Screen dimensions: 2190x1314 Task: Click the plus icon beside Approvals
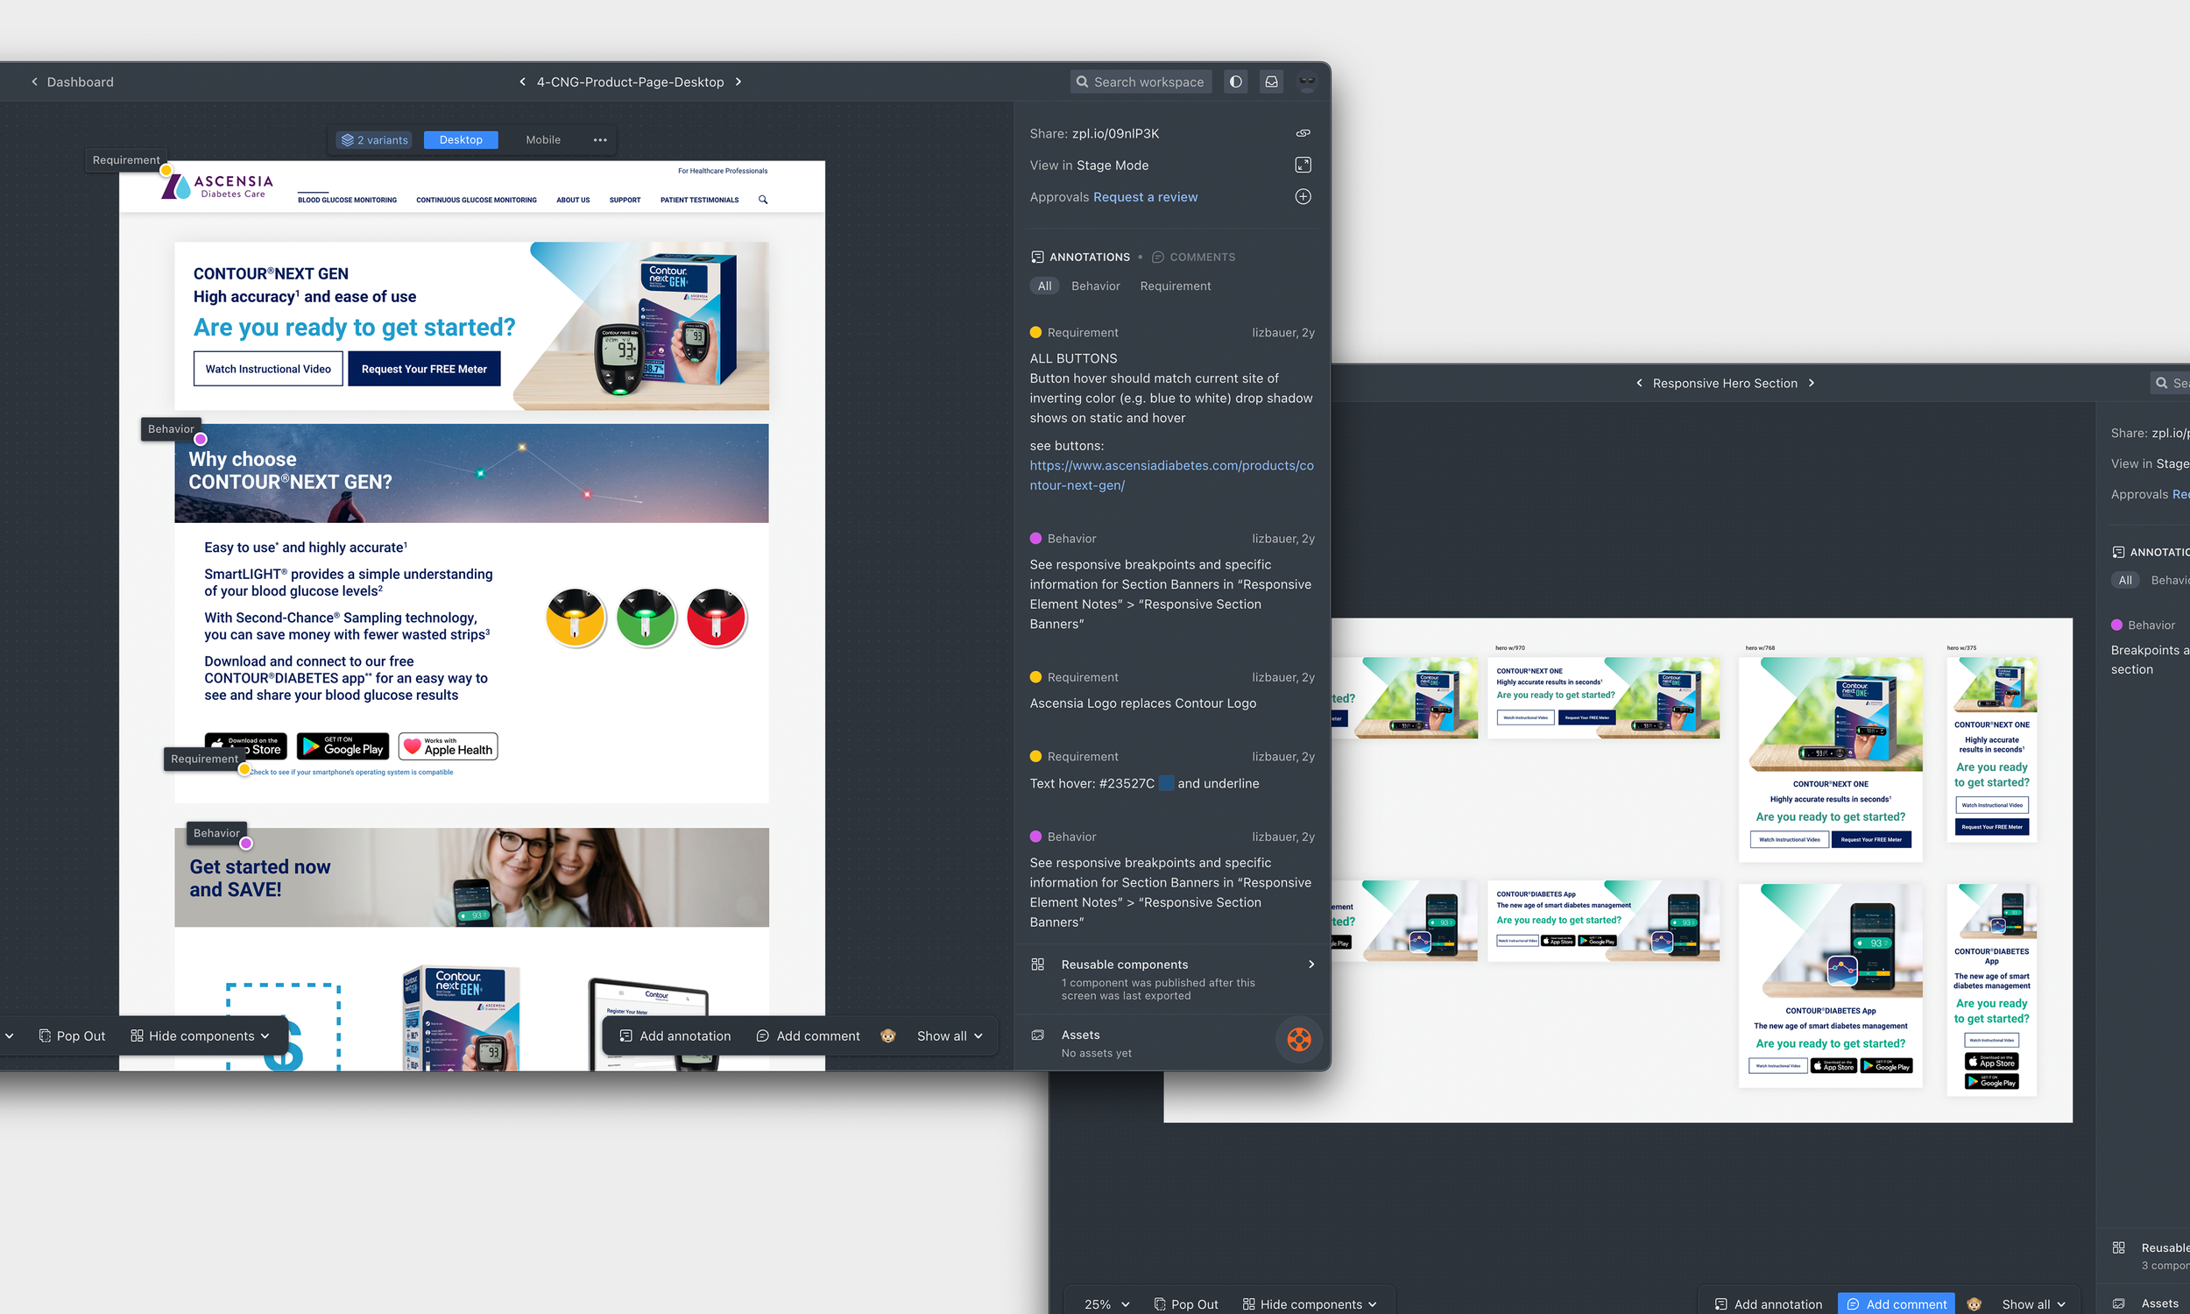1302,196
